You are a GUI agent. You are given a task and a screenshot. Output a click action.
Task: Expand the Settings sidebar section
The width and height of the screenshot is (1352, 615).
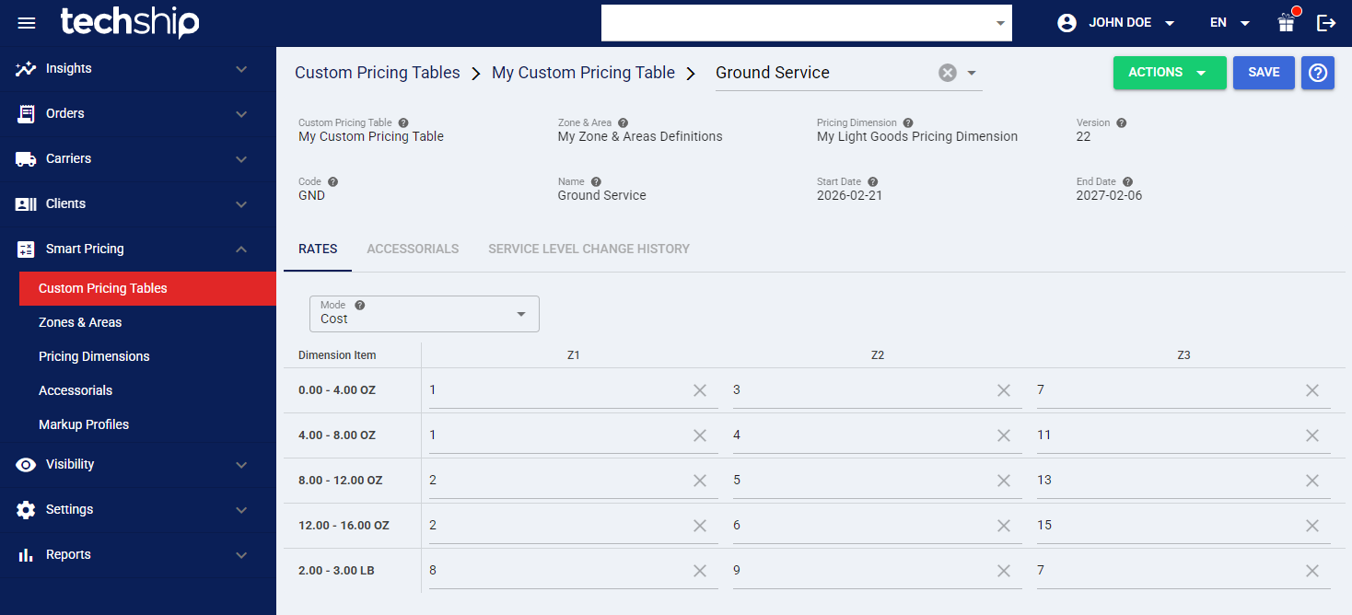coord(138,509)
